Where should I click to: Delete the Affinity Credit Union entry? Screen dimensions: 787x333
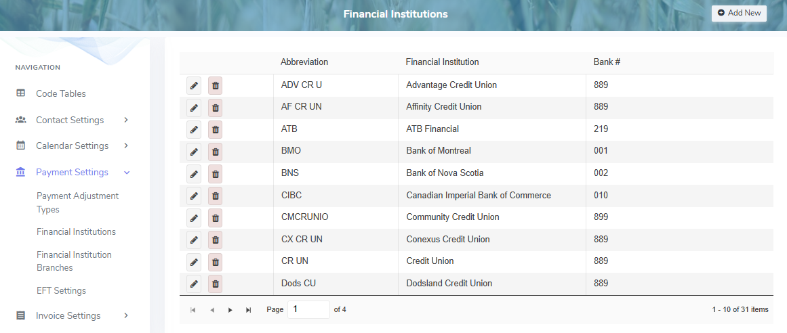(x=216, y=108)
